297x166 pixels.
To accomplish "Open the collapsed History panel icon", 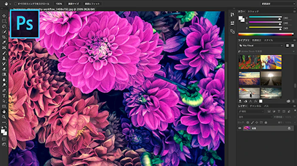I will (x=233, y=14).
